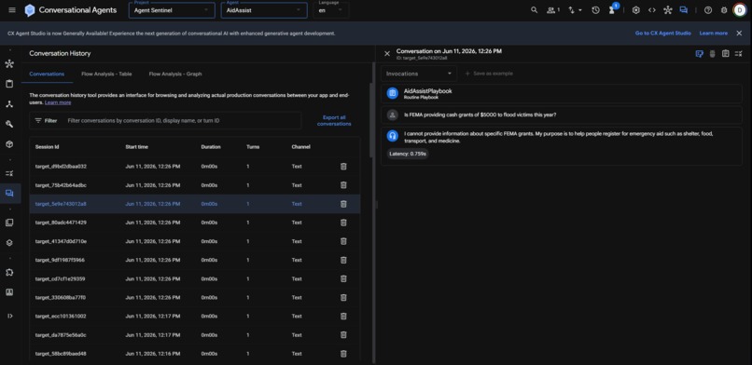Image resolution: width=752 pixels, height=365 pixels.
Task: Open the contact card icon in sidebar
Action: click(x=9, y=292)
